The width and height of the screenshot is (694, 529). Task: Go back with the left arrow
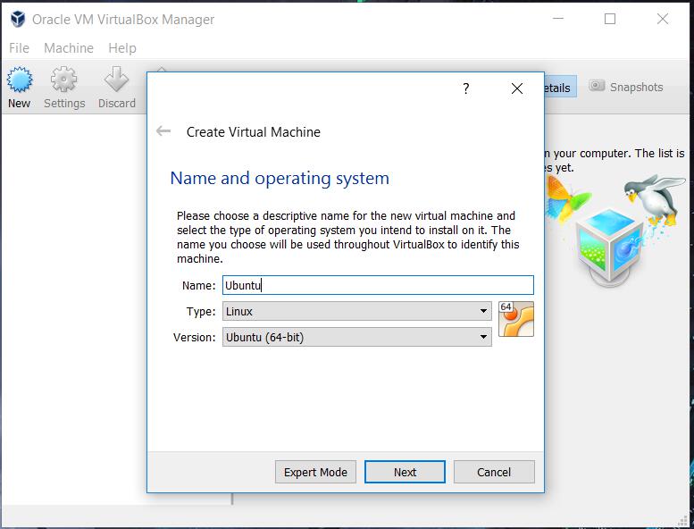click(x=163, y=131)
